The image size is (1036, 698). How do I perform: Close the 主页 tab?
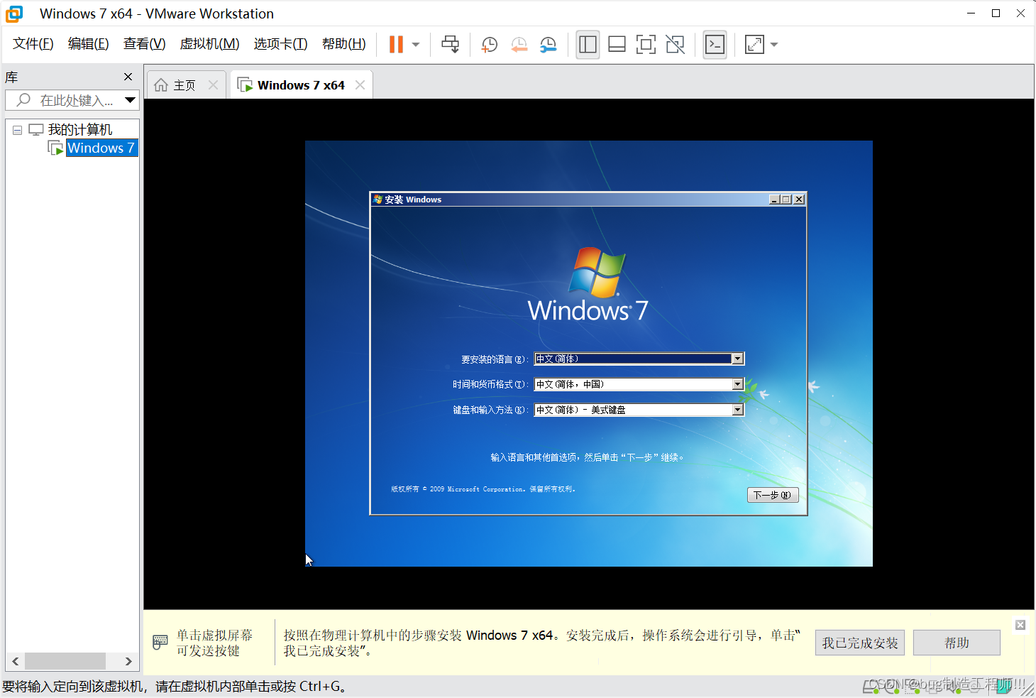point(213,85)
